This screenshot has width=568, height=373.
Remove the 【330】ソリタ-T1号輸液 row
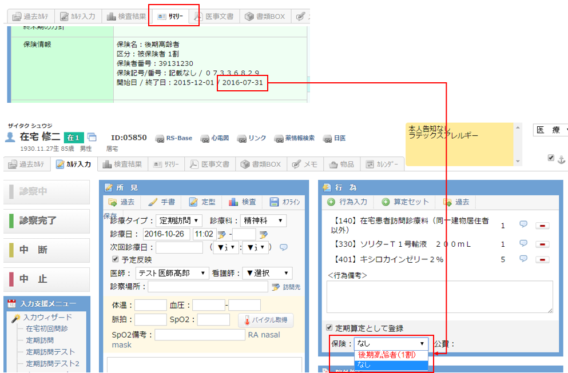tap(542, 244)
